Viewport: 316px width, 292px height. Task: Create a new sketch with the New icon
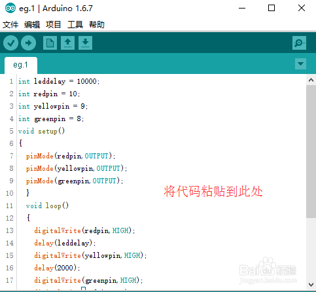pyautogui.click(x=50, y=43)
